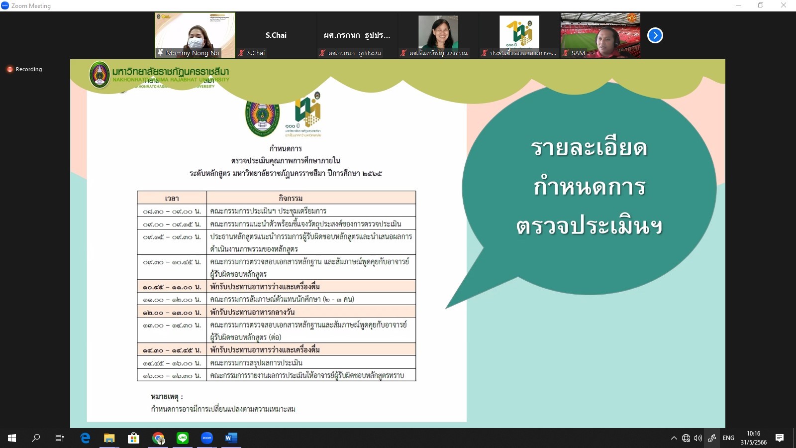The image size is (796, 448).
Task: Launch Microsoft Word from taskbar
Action: pyautogui.click(x=231, y=438)
